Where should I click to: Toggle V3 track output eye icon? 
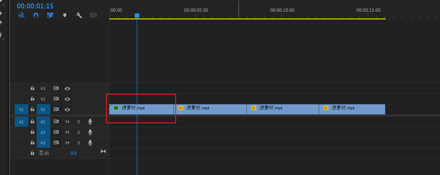click(x=67, y=89)
